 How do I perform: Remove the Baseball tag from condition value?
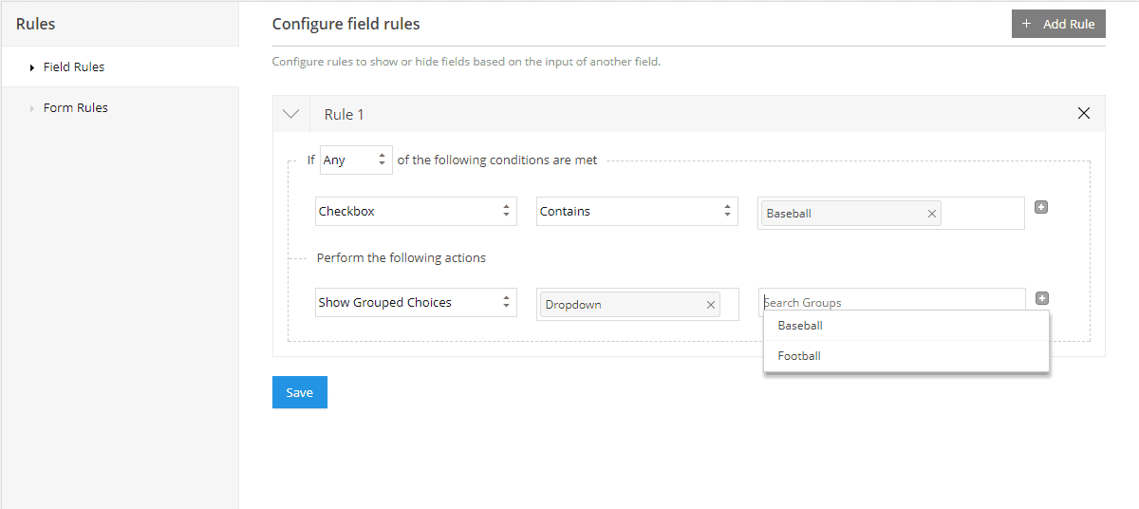932,214
